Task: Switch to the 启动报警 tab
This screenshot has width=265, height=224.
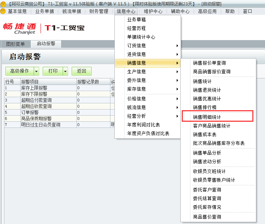Action: (x=46, y=44)
